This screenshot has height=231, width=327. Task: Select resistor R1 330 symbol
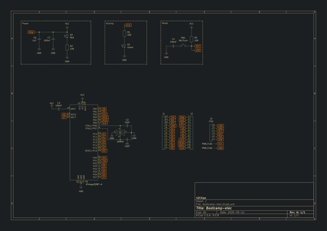click(124, 33)
